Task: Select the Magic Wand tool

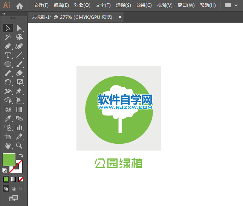Action: tap(8, 37)
